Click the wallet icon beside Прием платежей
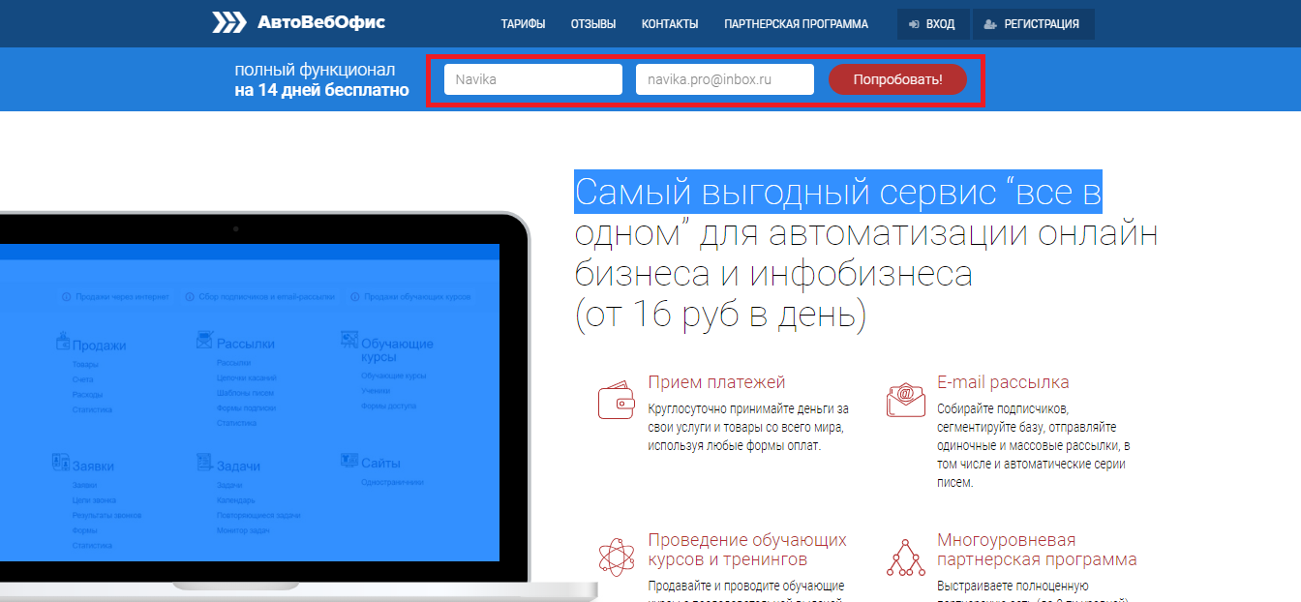 coord(616,401)
